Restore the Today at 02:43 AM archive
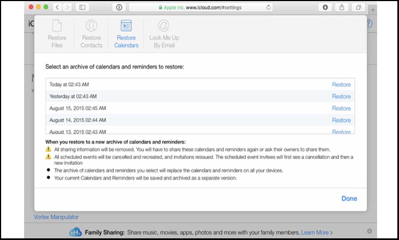This screenshot has height=240, width=399. point(341,85)
